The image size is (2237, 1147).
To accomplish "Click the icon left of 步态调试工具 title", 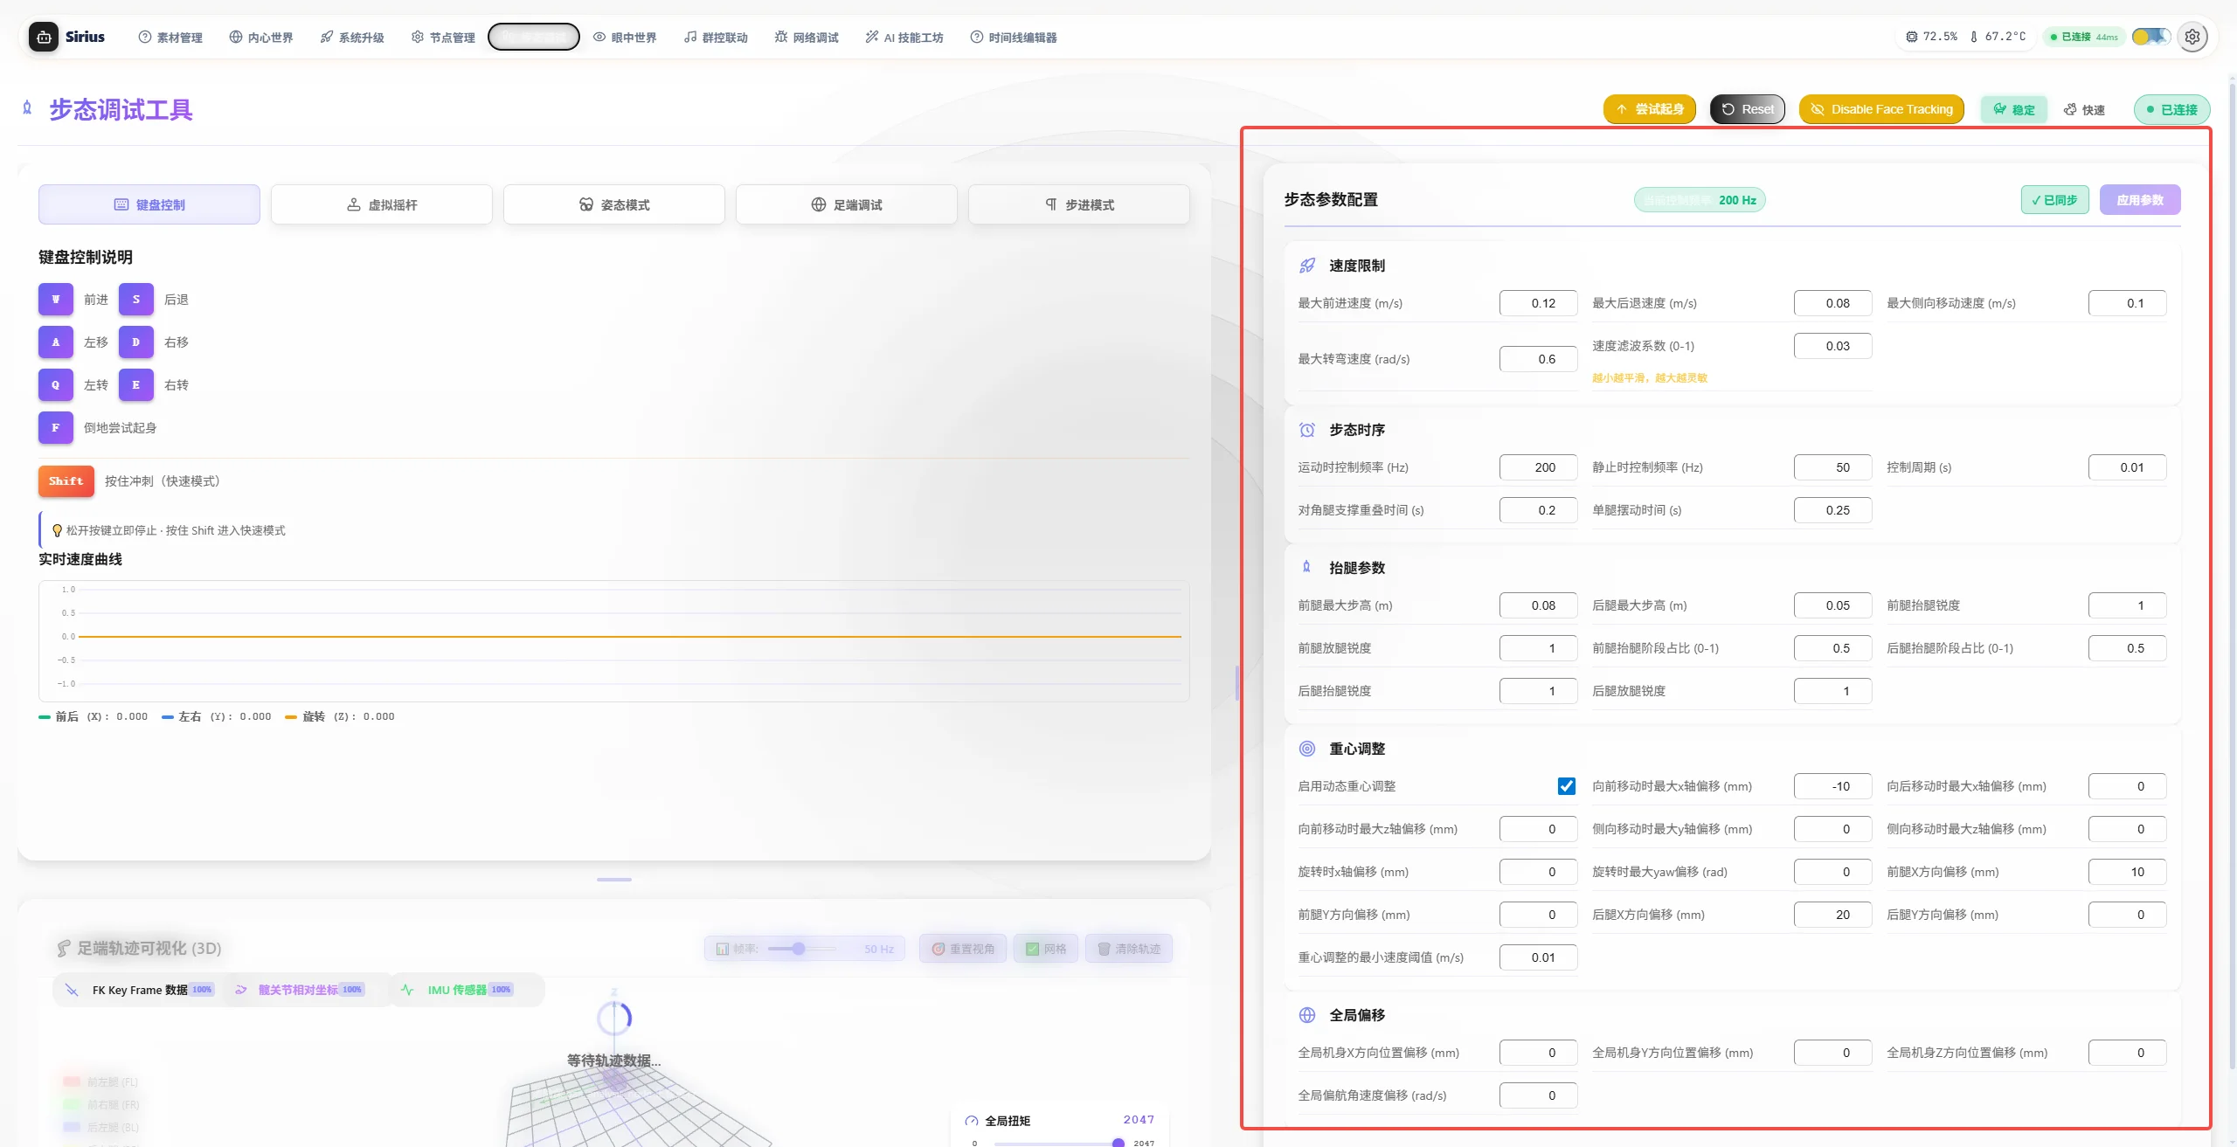I will pos(27,108).
